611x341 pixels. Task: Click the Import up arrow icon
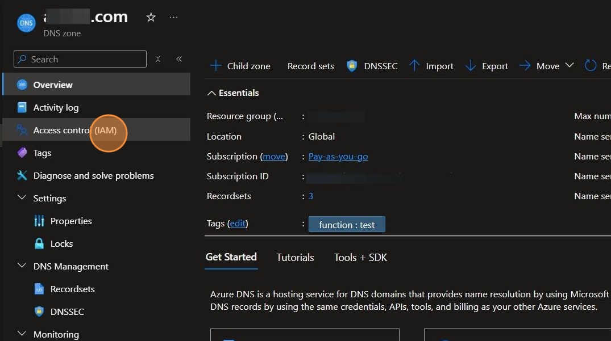click(x=414, y=66)
